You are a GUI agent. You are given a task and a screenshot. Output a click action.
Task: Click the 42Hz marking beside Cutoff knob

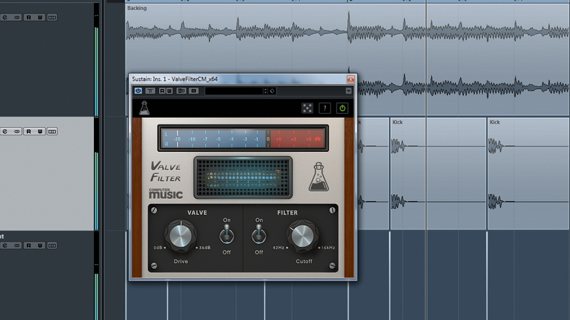click(x=278, y=248)
